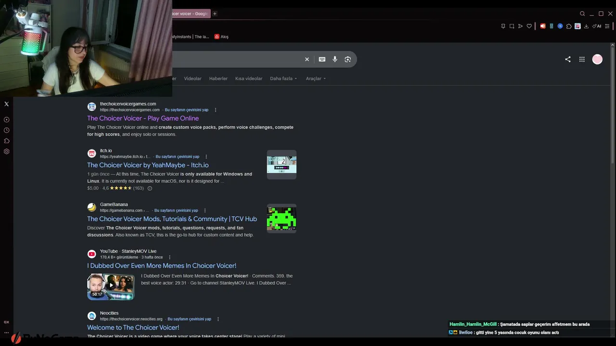Open 'The Choicer Voicer by YeahMaybe - Itch.io' link
The height and width of the screenshot is (346, 616).
point(148,165)
